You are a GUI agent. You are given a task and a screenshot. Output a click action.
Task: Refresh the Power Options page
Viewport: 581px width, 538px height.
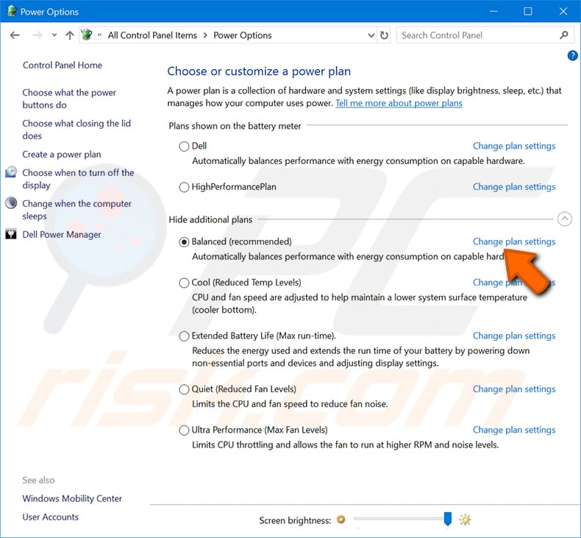pyautogui.click(x=384, y=35)
